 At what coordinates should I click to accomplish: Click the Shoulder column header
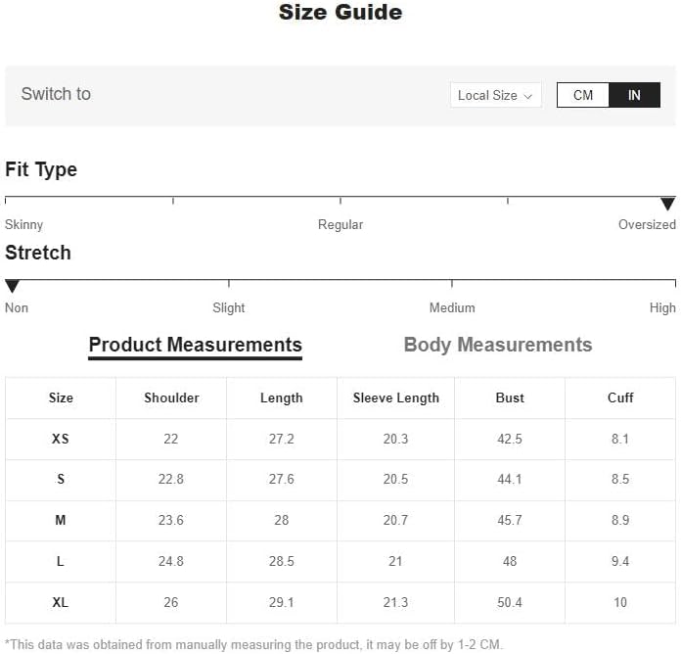[x=171, y=397]
